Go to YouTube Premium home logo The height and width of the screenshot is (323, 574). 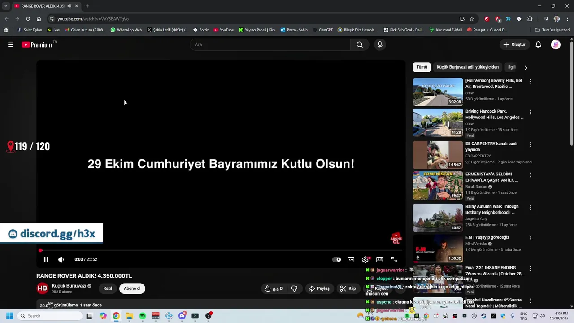[x=37, y=44]
